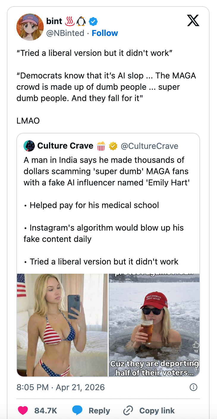The image size is (217, 419).
Task: Click the blue reply bubble icon
Action: pyautogui.click(x=78, y=410)
